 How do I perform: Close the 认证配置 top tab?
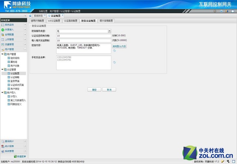pyautogui.click(x=63, y=15)
